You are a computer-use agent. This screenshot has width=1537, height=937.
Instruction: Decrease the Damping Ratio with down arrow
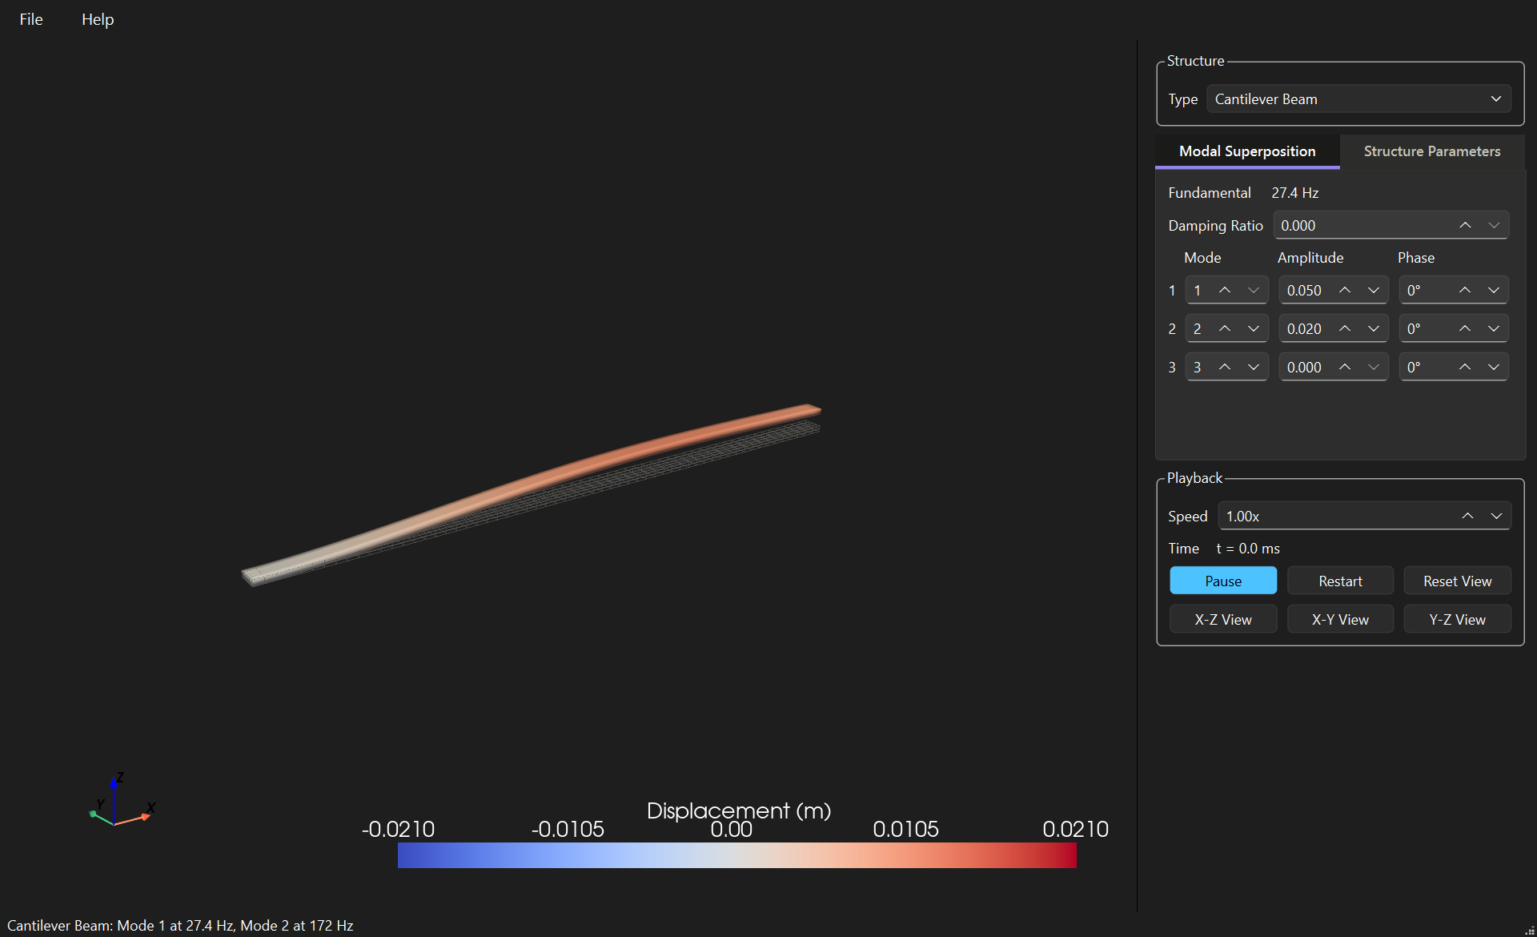pos(1494,226)
